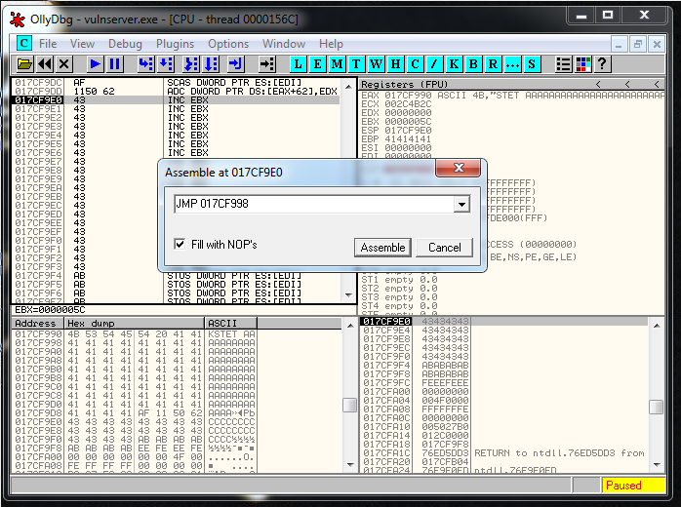Open the File menu

point(48,44)
